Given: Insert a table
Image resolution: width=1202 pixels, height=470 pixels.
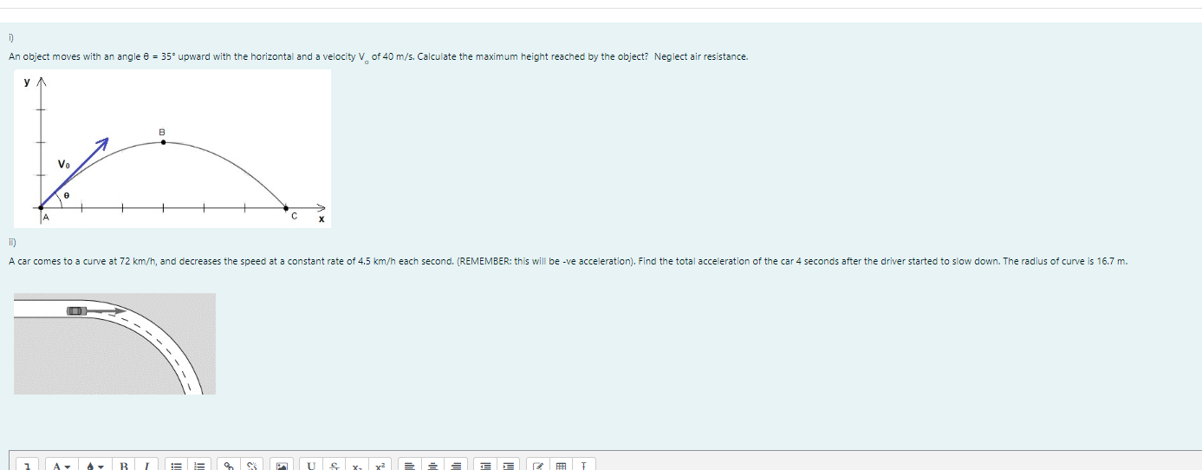Looking at the screenshot, I should (x=562, y=466).
